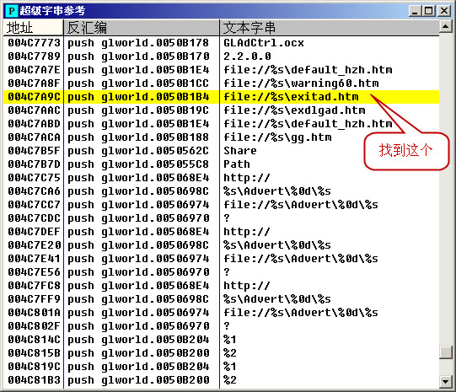Click push glworld.0050B1B4 instruction
This screenshot has height=392, width=456.
(138, 97)
